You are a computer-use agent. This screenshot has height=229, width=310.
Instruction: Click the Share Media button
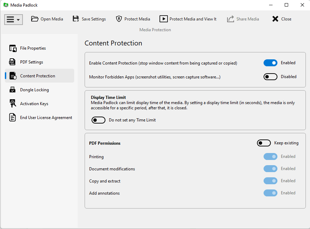click(x=243, y=19)
